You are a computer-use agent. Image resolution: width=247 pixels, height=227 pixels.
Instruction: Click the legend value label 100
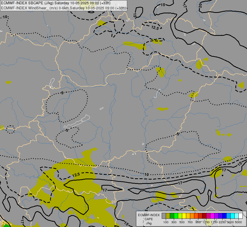point(166,222)
